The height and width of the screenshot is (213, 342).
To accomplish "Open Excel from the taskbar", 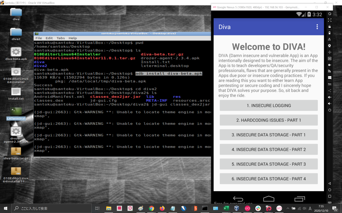I will pyautogui.click(x=226, y=208).
